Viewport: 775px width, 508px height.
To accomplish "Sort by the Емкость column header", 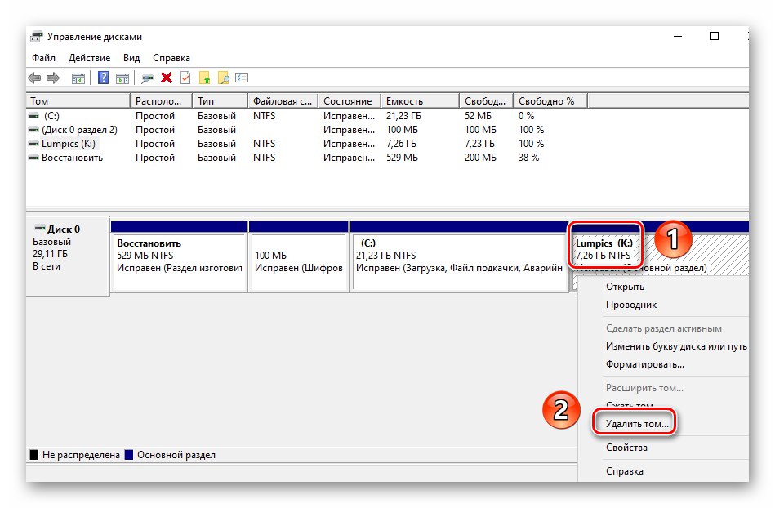I will (x=420, y=100).
